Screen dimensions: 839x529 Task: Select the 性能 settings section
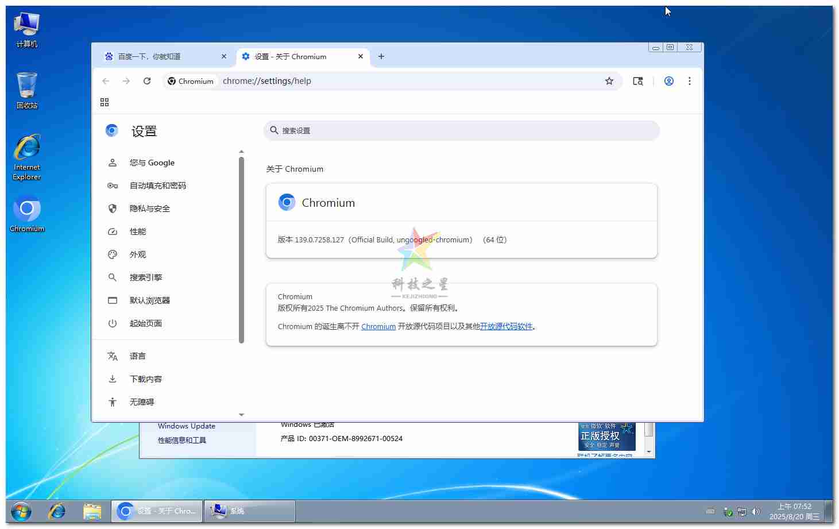(x=138, y=231)
